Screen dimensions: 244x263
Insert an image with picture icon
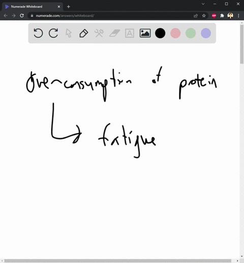145,33
